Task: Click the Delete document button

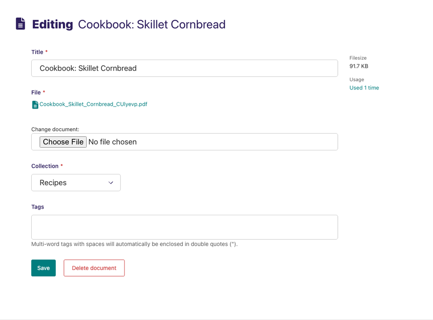Action: [94, 268]
